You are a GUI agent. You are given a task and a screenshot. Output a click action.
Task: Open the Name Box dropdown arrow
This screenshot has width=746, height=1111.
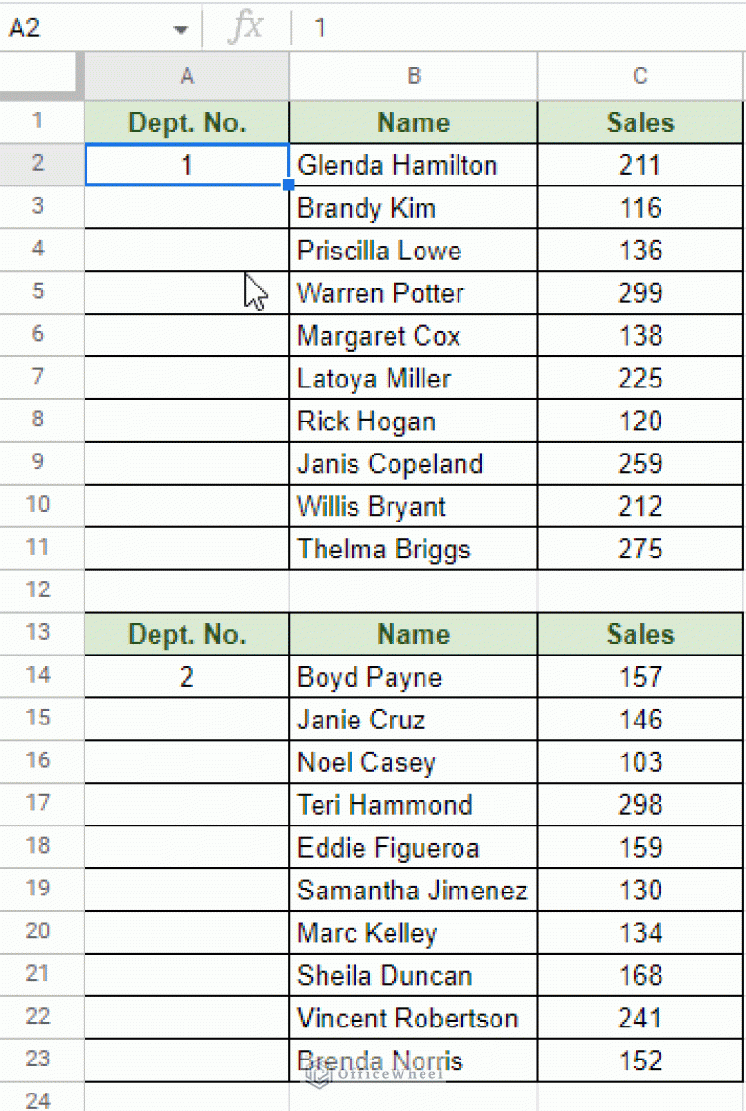pyautogui.click(x=181, y=29)
